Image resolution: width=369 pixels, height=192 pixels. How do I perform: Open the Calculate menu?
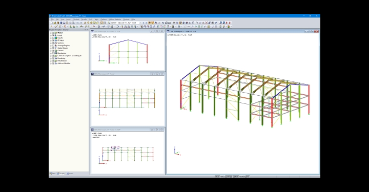pyautogui.click(x=76, y=19)
